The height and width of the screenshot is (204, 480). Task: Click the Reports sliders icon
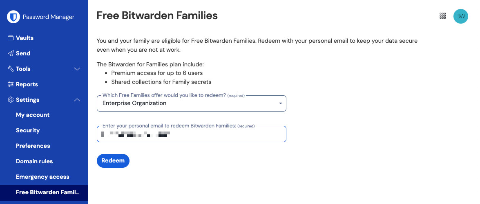[11, 84]
